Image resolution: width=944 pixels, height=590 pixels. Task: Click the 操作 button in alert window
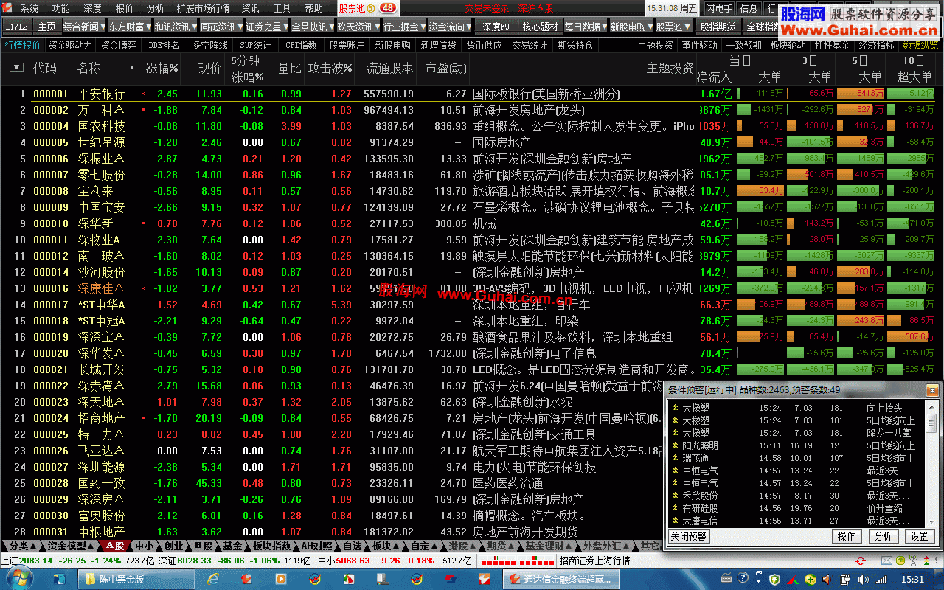(847, 536)
